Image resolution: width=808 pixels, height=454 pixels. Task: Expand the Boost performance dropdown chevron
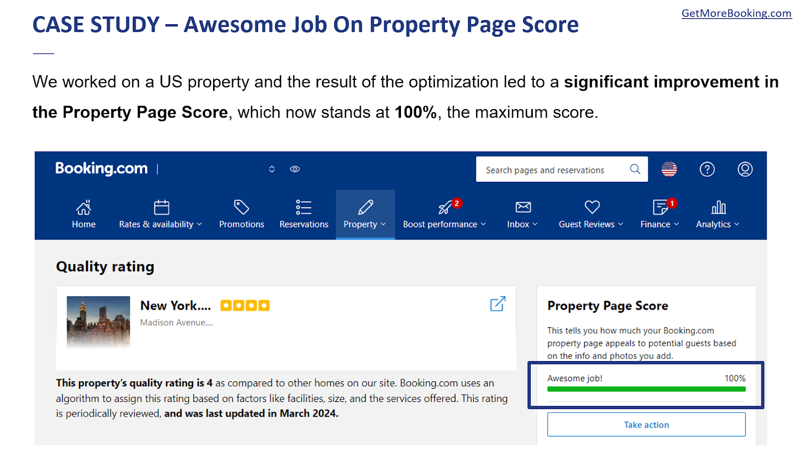coord(483,224)
